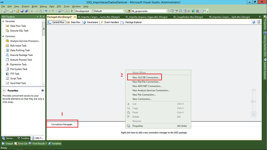Open Properties from the context menu
The height and width of the screenshot is (150, 267).
click(138, 126)
